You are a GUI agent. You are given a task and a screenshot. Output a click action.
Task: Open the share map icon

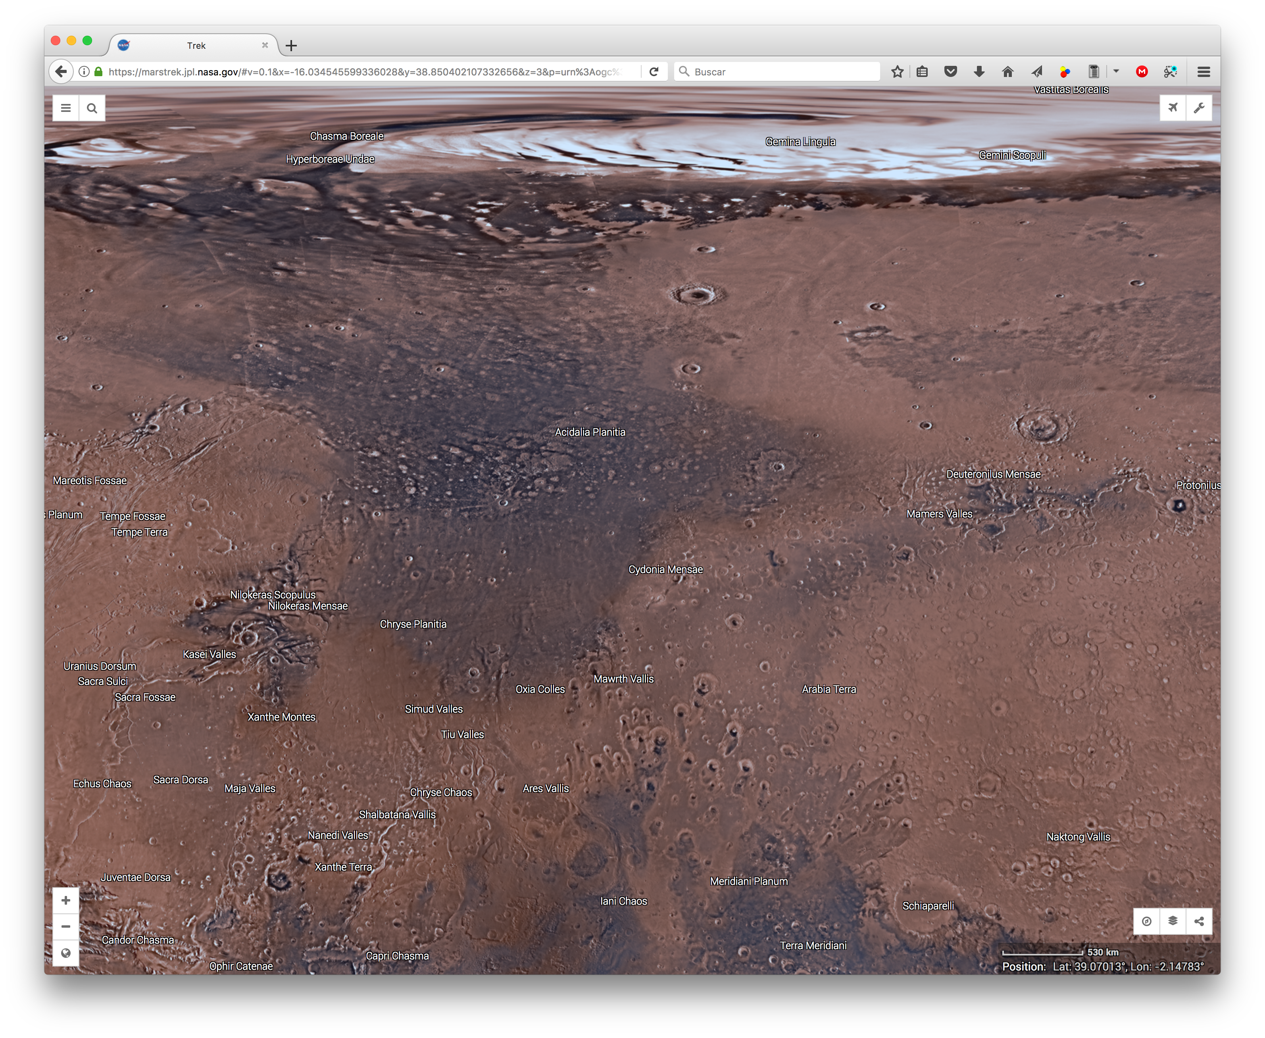1199,921
